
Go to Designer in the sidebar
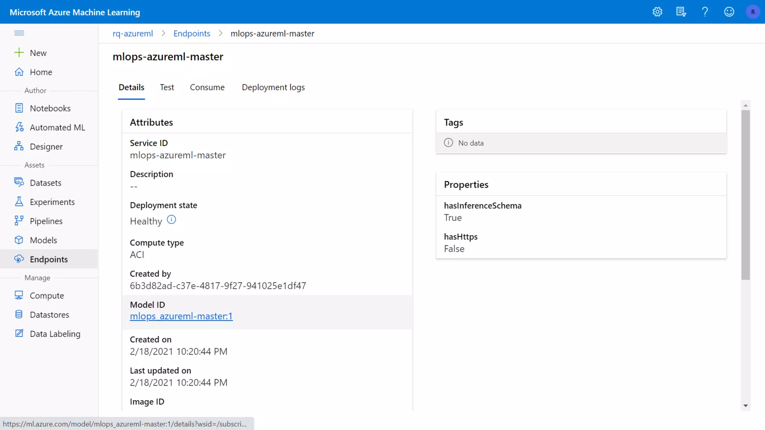click(x=46, y=146)
